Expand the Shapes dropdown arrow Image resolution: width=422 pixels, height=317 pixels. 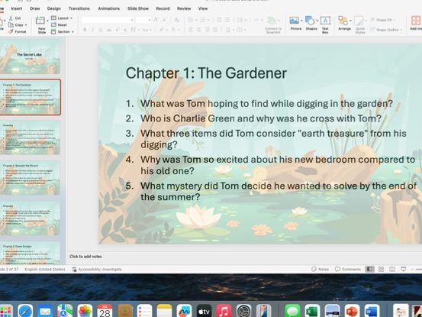tap(317, 21)
